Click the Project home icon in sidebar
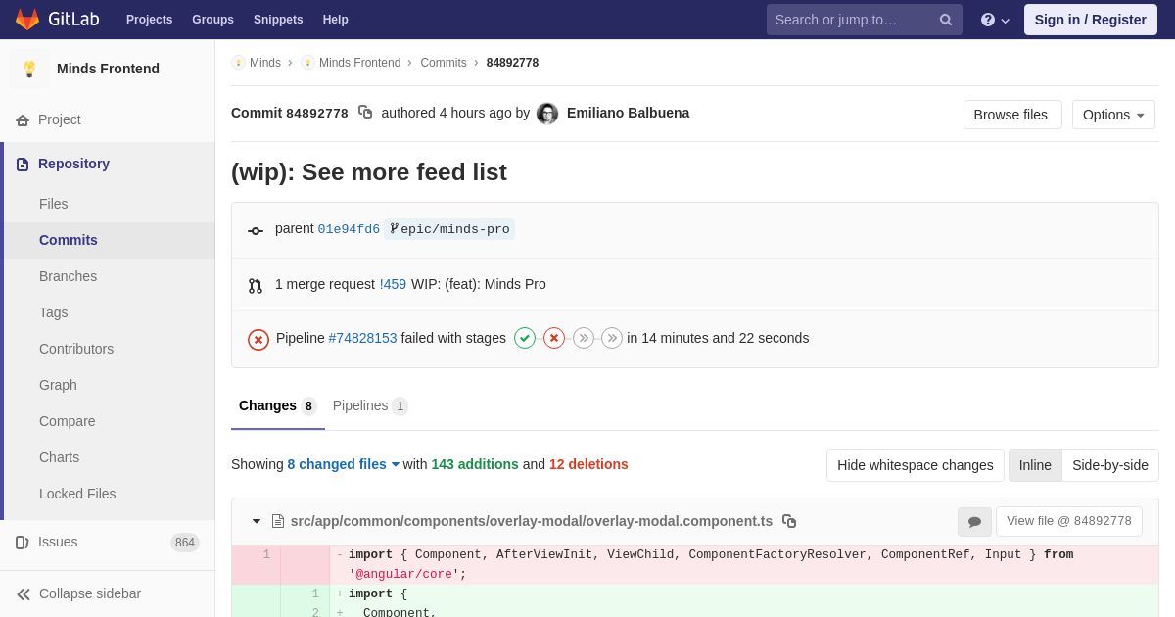 tap(23, 120)
